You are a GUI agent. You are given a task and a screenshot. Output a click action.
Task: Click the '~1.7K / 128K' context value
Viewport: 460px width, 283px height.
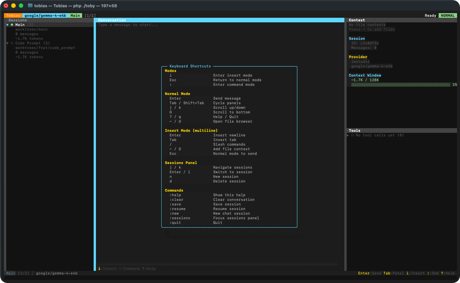coord(365,80)
